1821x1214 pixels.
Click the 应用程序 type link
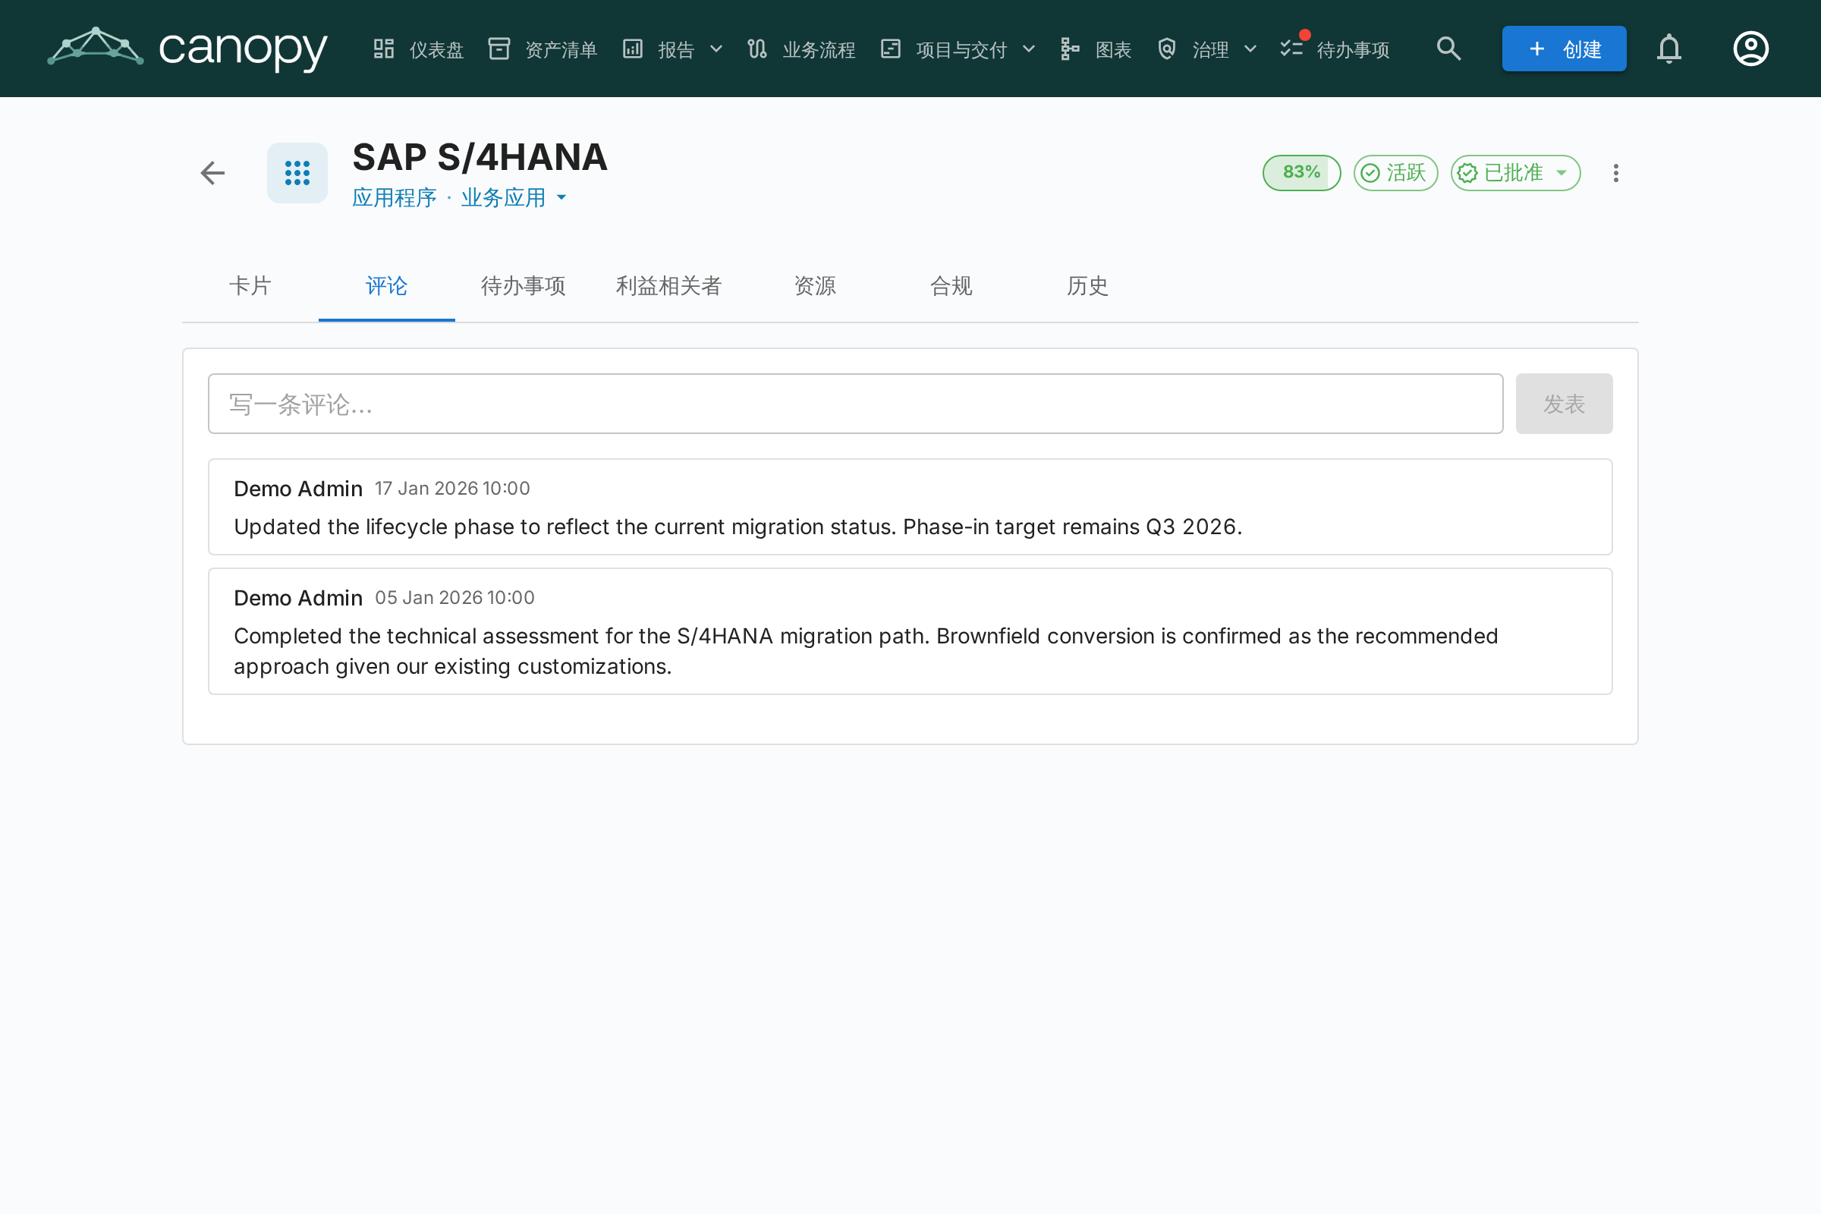click(x=395, y=197)
